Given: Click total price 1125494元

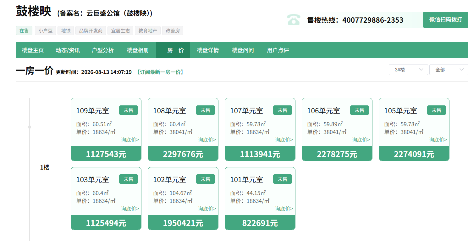Looking at the screenshot, I should [x=106, y=223].
